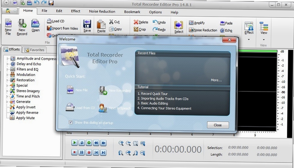
Task: Choose Import from Video
Action: (62, 28)
